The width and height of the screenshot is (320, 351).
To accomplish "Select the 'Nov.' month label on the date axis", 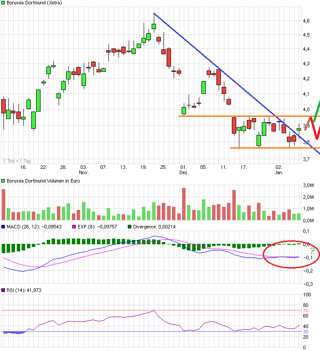I will coord(84,173).
